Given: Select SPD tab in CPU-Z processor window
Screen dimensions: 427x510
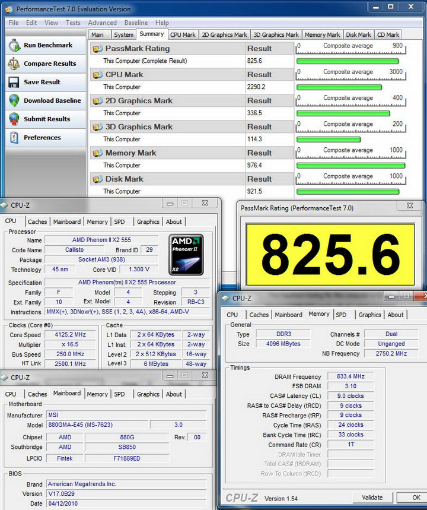Looking at the screenshot, I should click(x=120, y=222).
